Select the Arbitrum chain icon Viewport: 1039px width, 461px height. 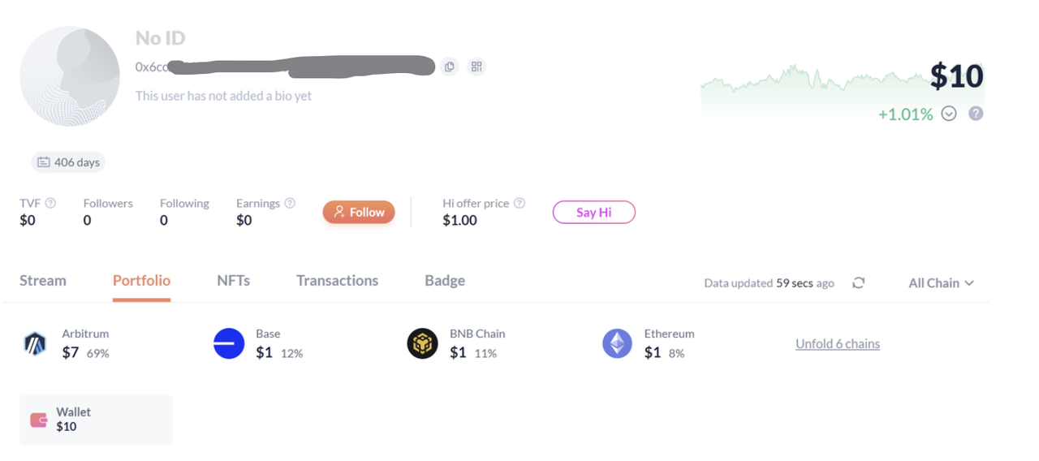point(35,344)
